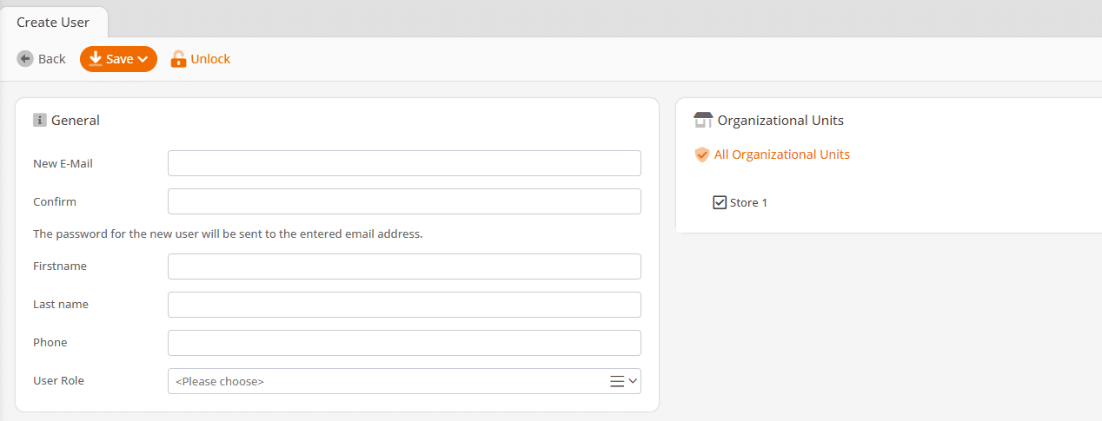Click the Back arrow icon
The image size is (1102, 421).
point(25,59)
